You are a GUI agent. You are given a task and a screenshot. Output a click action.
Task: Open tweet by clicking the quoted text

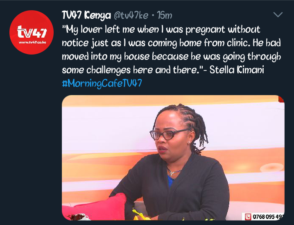click(172, 50)
